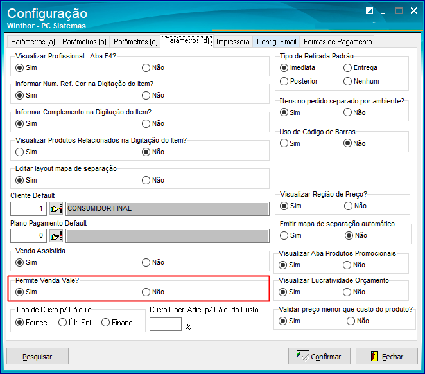Select Sim for Visualizar Aba Produtos Promocionais

point(289,265)
